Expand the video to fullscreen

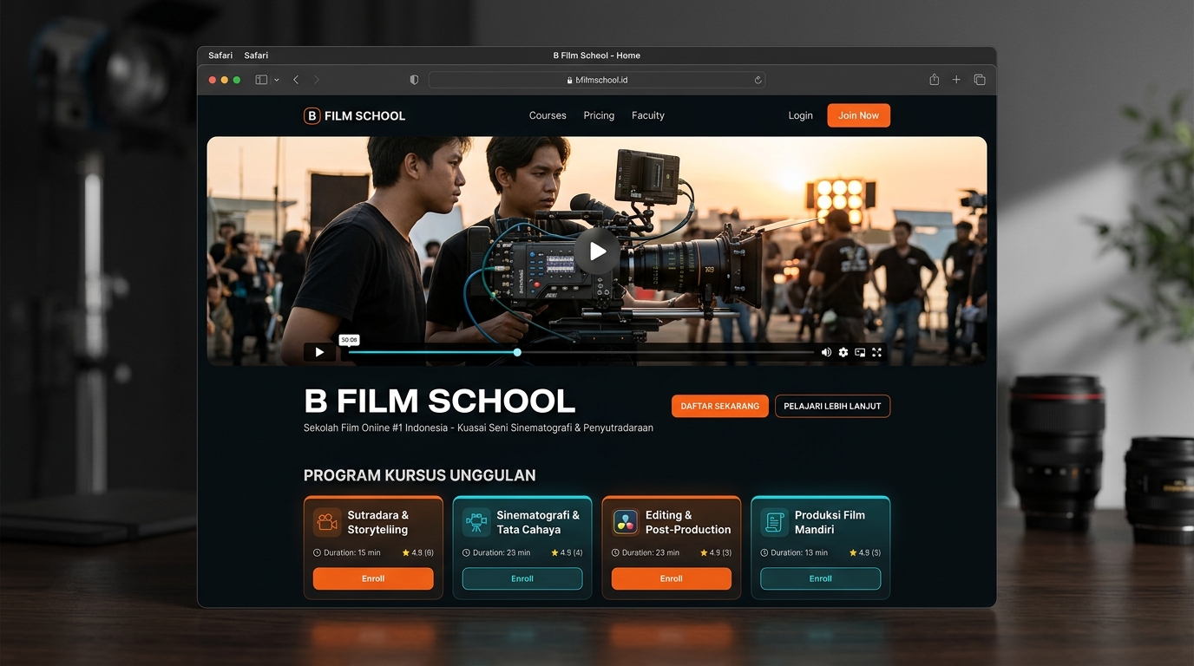(x=876, y=352)
